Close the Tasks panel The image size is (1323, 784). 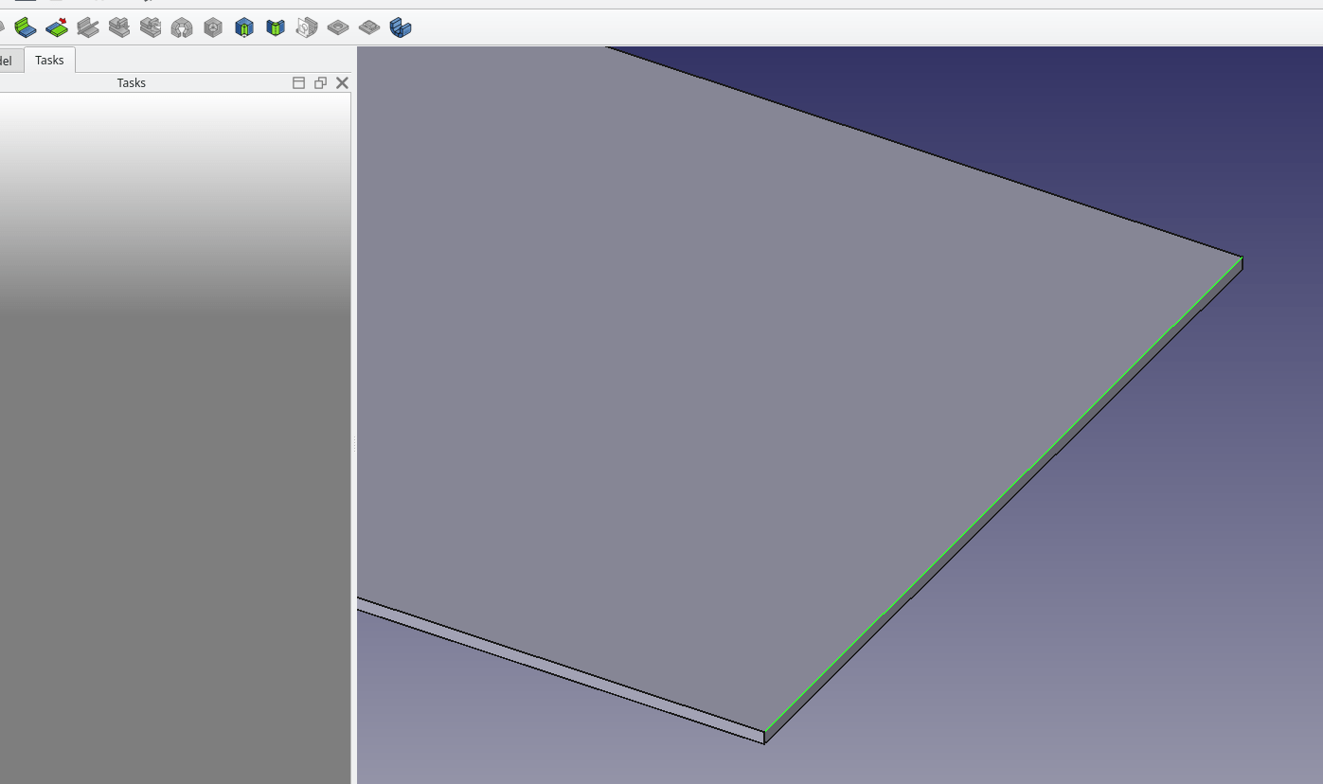tap(342, 83)
